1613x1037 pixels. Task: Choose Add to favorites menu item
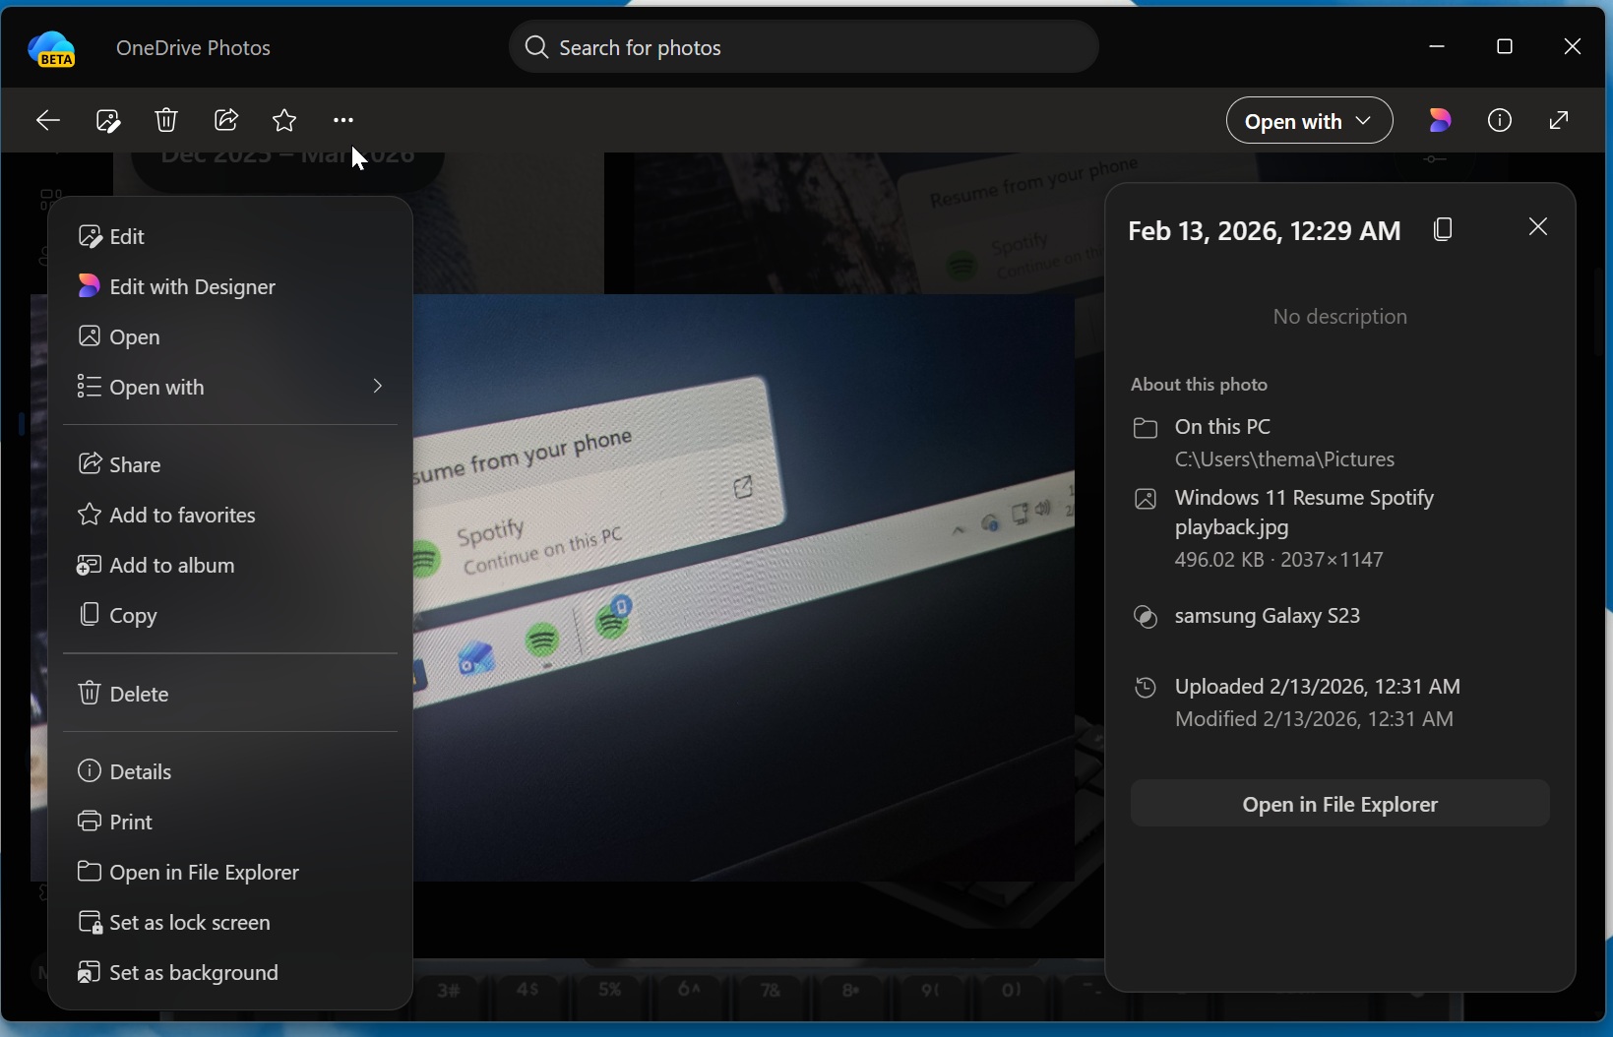[x=230, y=515]
